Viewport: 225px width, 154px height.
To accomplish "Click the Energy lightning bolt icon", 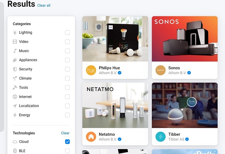I will click(15, 115).
